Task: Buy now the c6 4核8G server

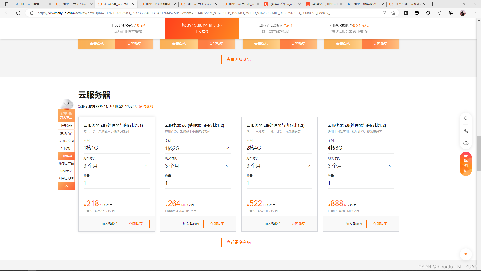Action: (380, 224)
